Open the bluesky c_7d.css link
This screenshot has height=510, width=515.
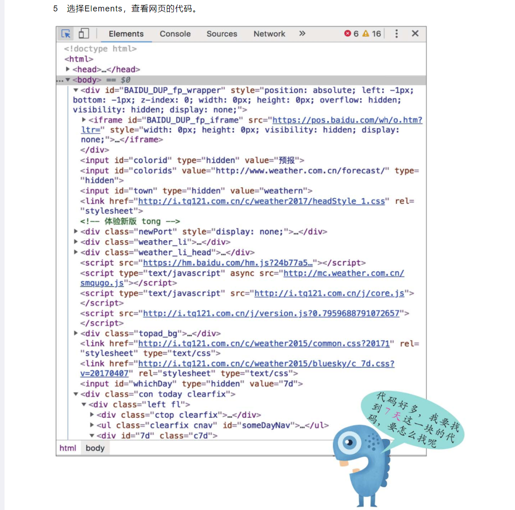[266, 364]
